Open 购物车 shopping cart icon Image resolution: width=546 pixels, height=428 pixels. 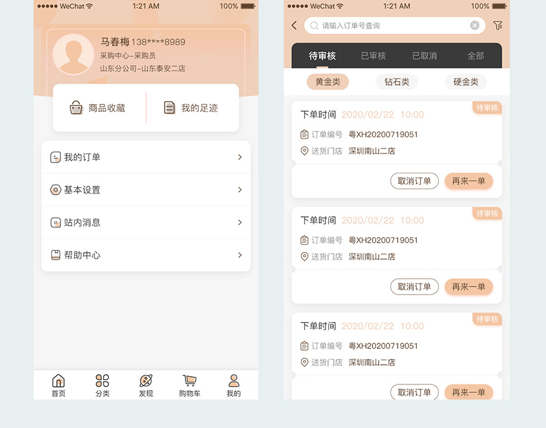(190, 381)
